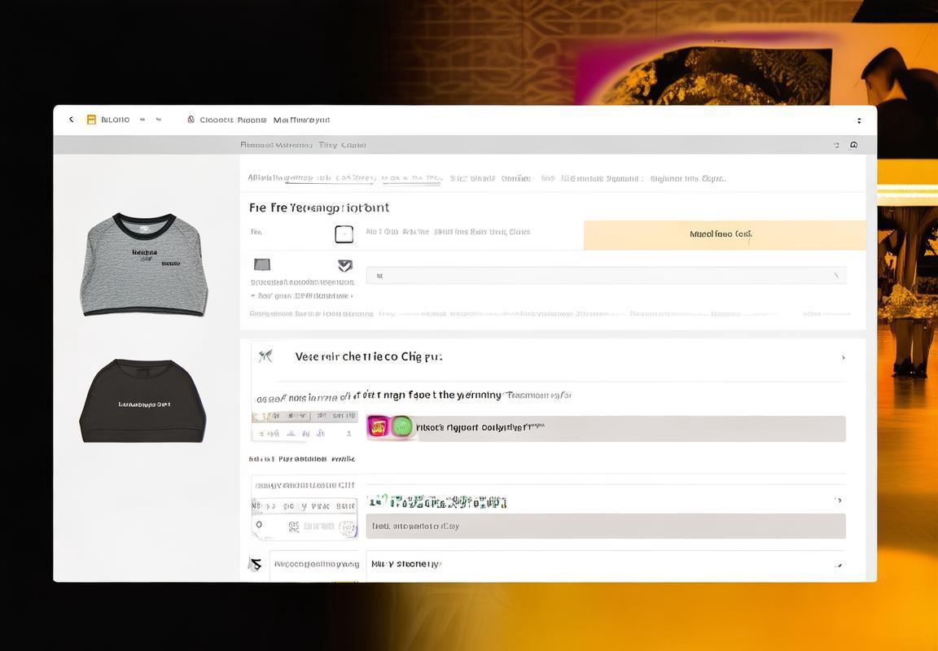Click the back arrow in the header

coord(71,120)
